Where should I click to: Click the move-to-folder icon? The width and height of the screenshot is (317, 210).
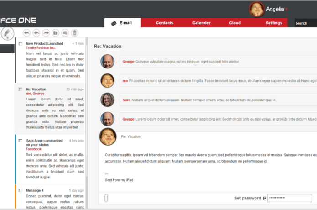click(x=55, y=33)
